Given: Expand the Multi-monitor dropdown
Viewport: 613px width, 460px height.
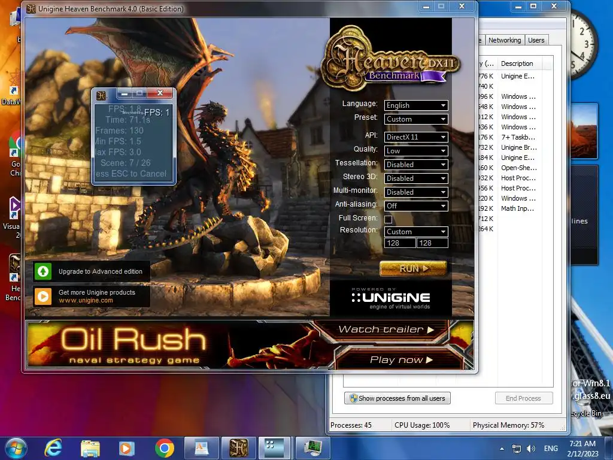Looking at the screenshot, I should 416,192.
